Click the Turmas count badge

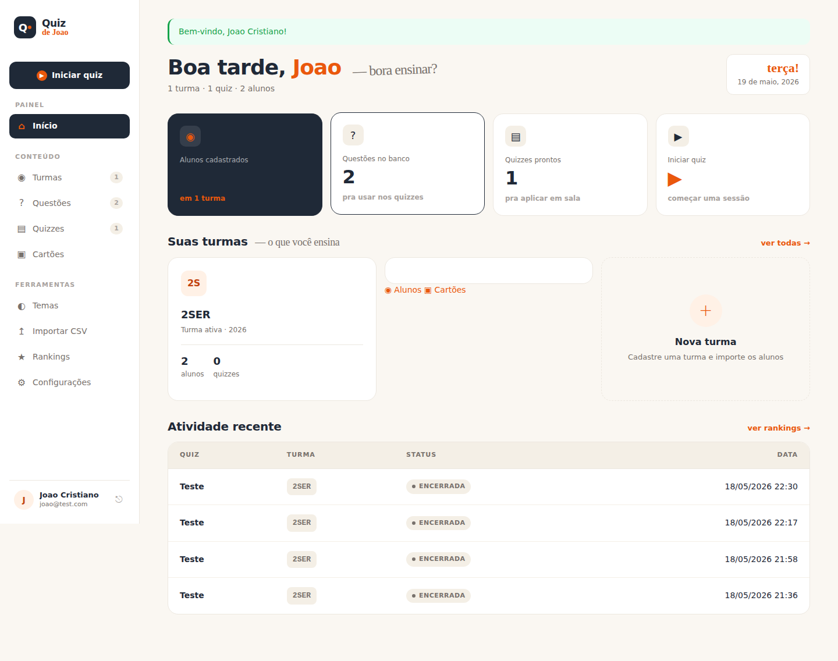tap(116, 177)
